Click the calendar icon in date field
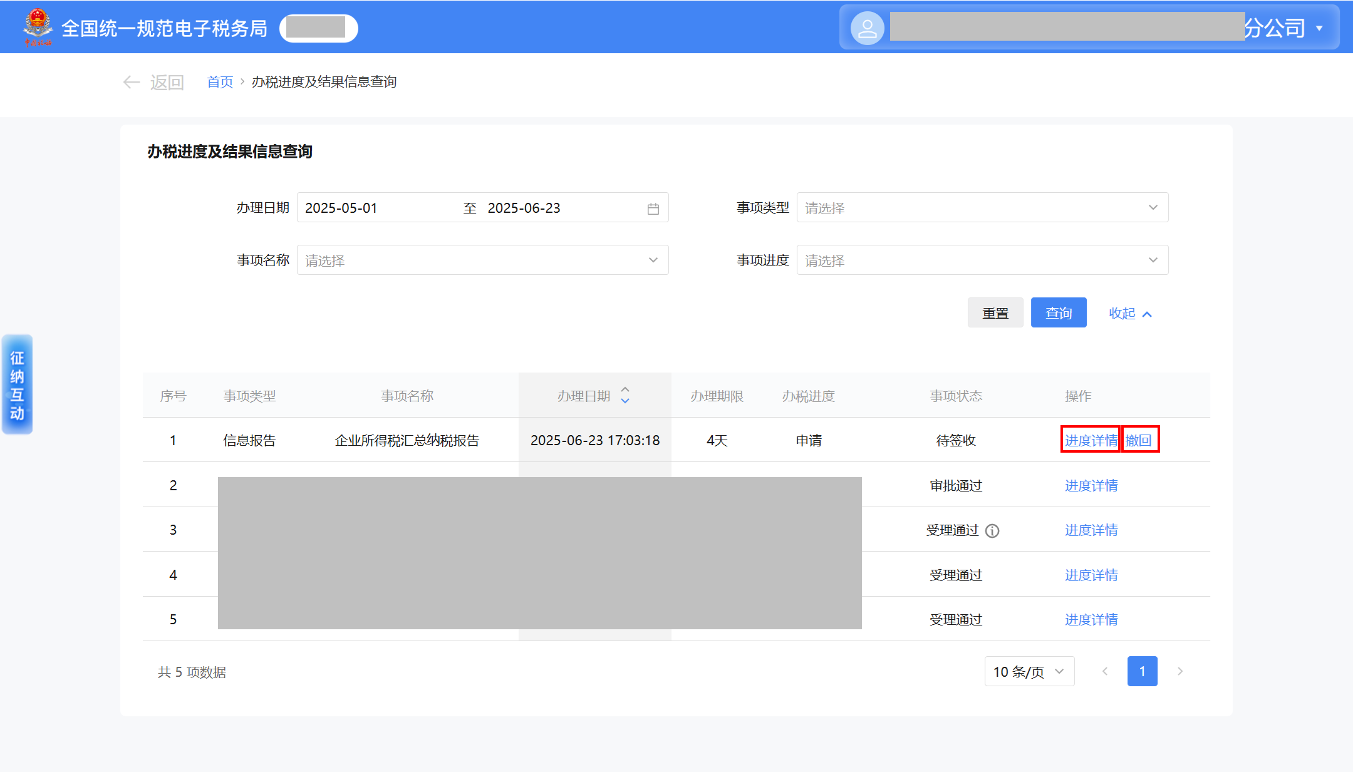 653,208
